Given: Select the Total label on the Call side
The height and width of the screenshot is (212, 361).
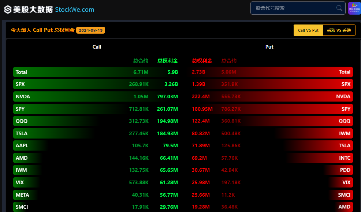Looking at the screenshot, I should (21, 72).
